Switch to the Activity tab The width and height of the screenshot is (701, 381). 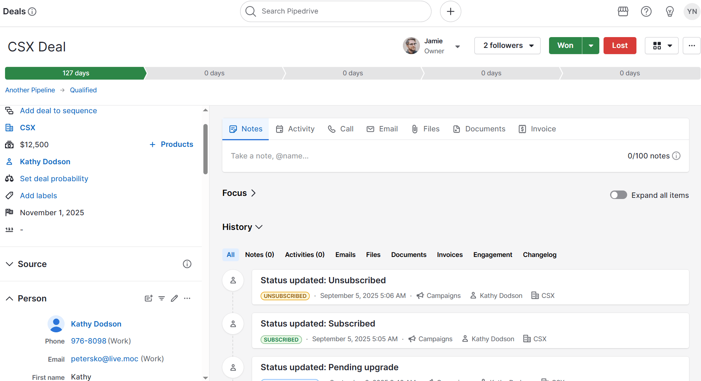coord(295,129)
